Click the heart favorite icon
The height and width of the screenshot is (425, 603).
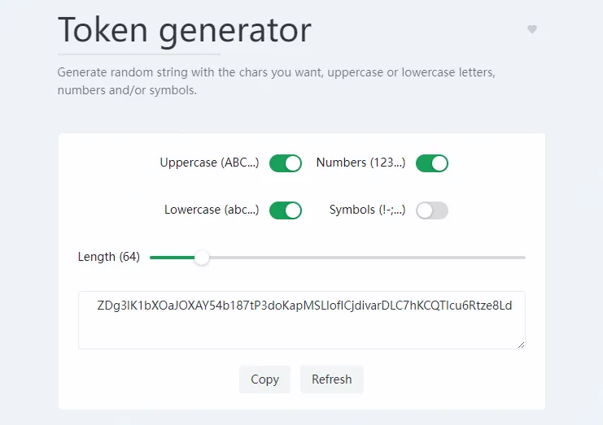[x=532, y=29]
